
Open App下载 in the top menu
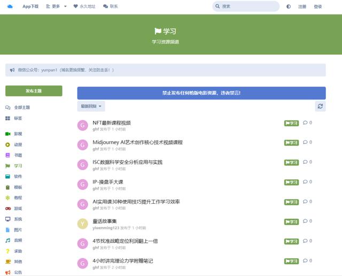pos(30,6)
